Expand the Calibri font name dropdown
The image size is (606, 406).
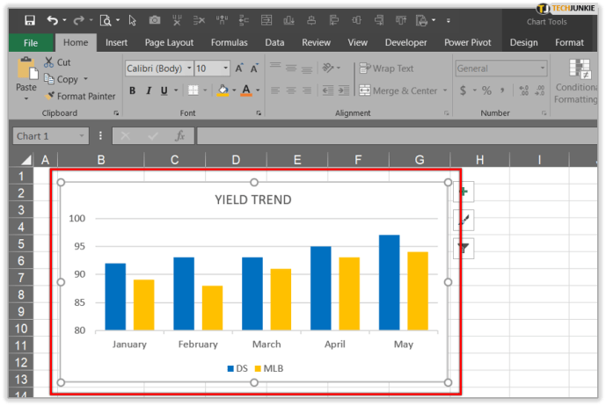[x=189, y=69]
